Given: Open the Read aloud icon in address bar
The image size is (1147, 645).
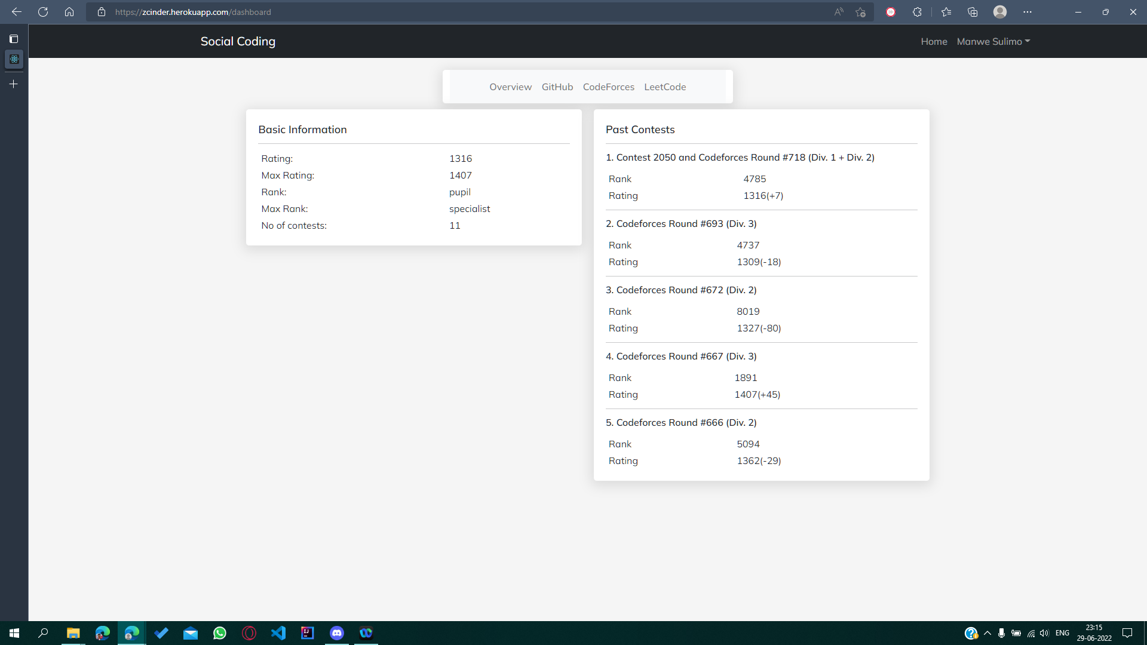Looking at the screenshot, I should click(839, 12).
